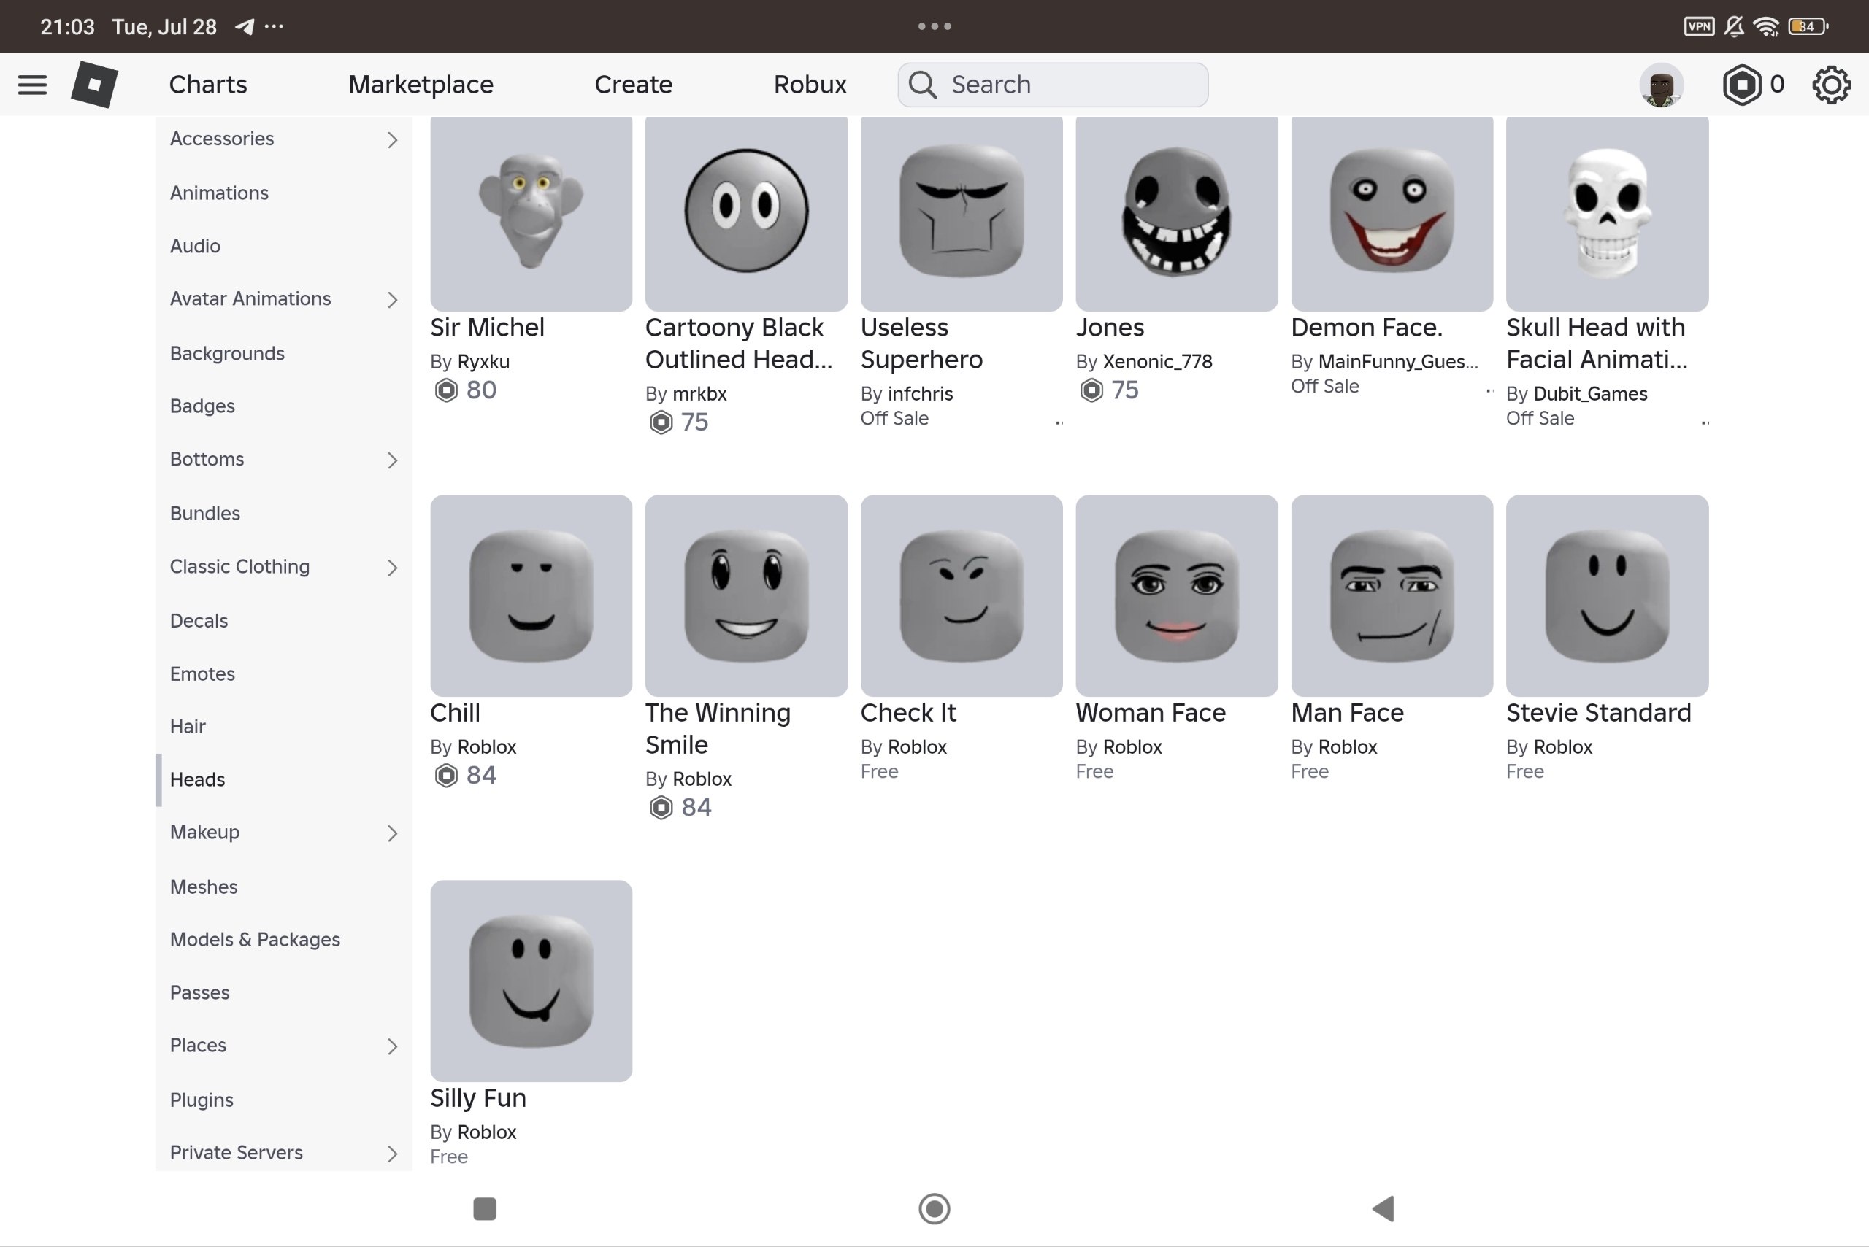This screenshot has width=1869, height=1247.
Task: Open the Woman Face title link
Action: 1151,713
